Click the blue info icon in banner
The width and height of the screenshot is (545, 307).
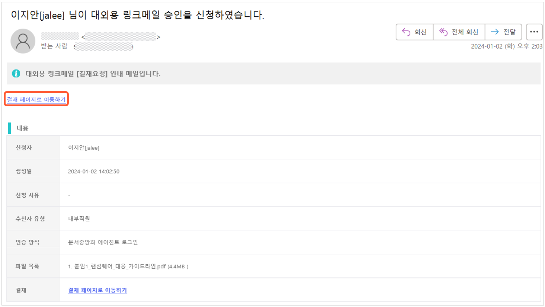coord(16,74)
